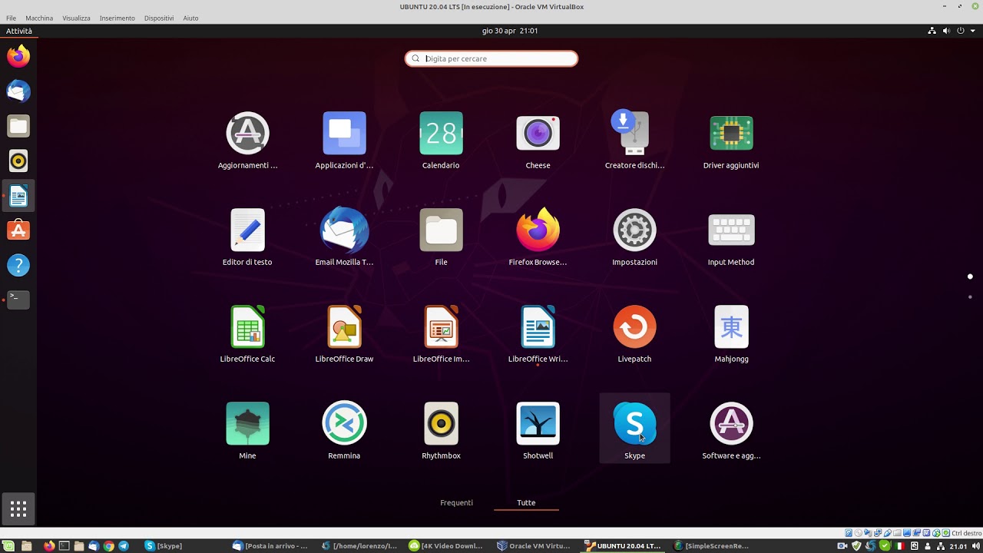The height and width of the screenshot is (553, 983).
Task: Open the VirtualBox Inserimento menu
Action: (117, 18)
